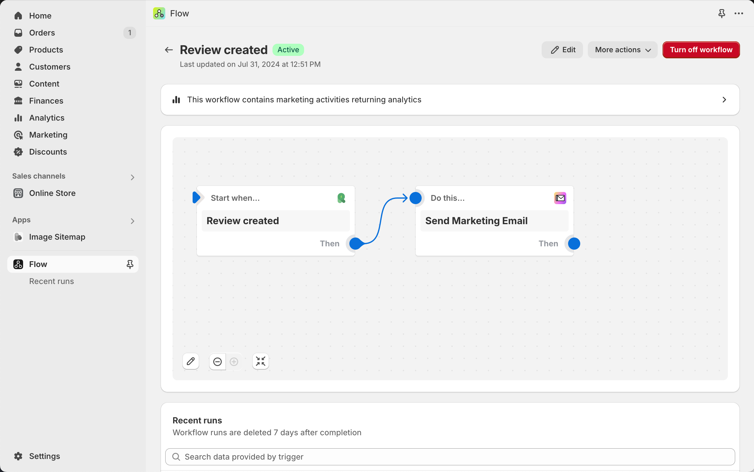
Task: Click the Search data provided by trigger field
Action: [x=450, y=457]
